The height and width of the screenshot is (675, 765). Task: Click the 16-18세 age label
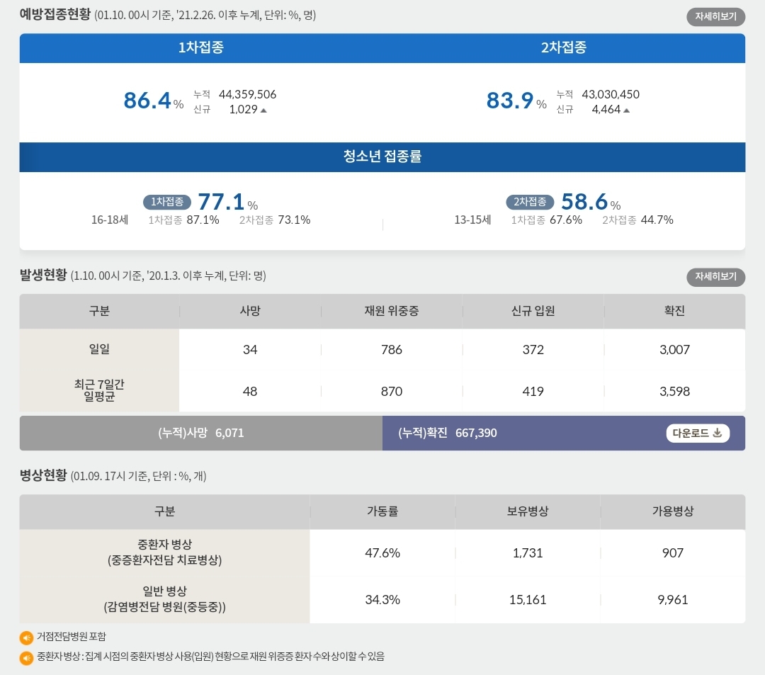tap(110, 220)
